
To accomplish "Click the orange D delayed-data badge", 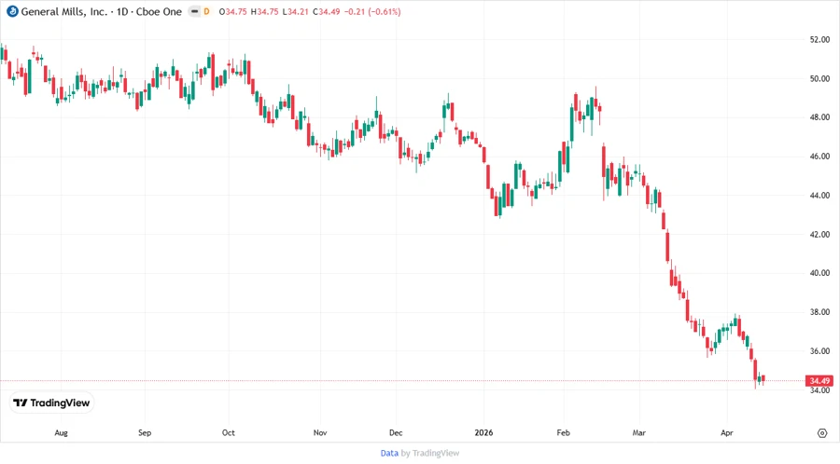I will coord(207,11).
